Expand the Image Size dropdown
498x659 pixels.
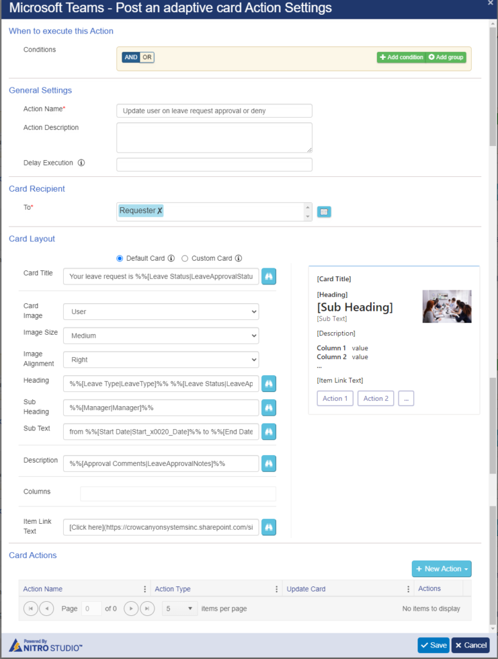click(x=161, y=335)
